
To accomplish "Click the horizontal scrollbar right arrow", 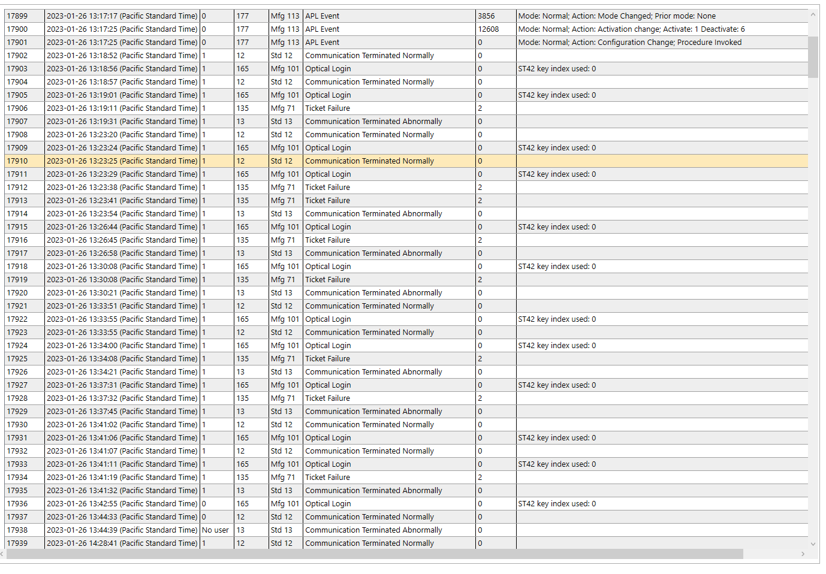I will tap(803, 554).
